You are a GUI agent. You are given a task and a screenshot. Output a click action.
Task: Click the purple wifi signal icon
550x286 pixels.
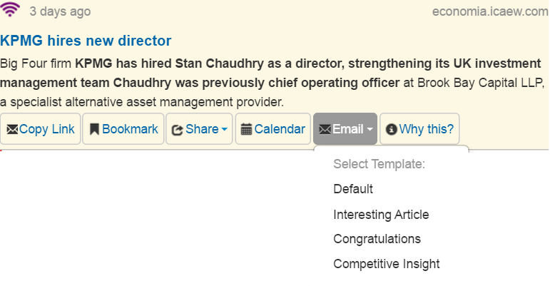(x=10, y=9)
